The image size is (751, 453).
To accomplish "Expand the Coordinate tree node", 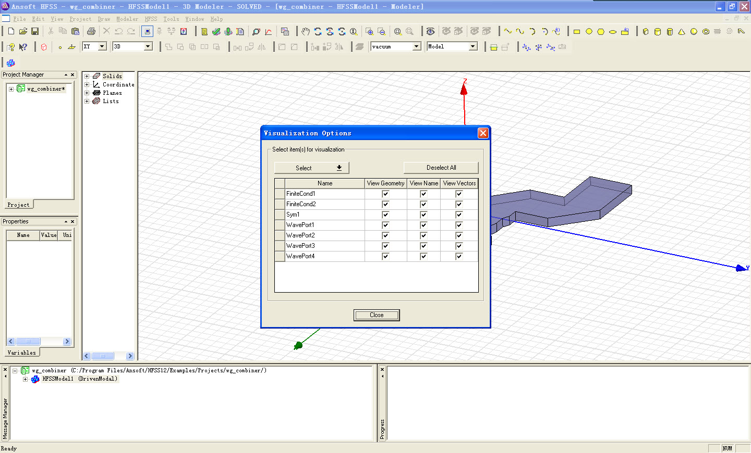I will pos(87,84).
